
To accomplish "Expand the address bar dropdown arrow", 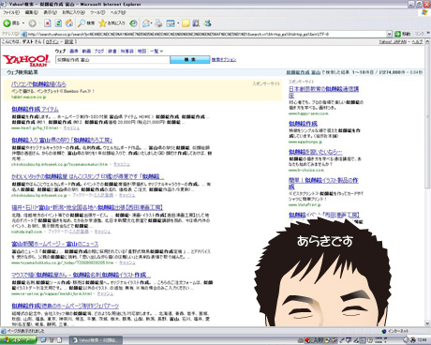I will coord(389,34).
